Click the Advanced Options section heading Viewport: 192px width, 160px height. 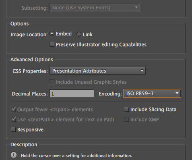coord(32,60)
